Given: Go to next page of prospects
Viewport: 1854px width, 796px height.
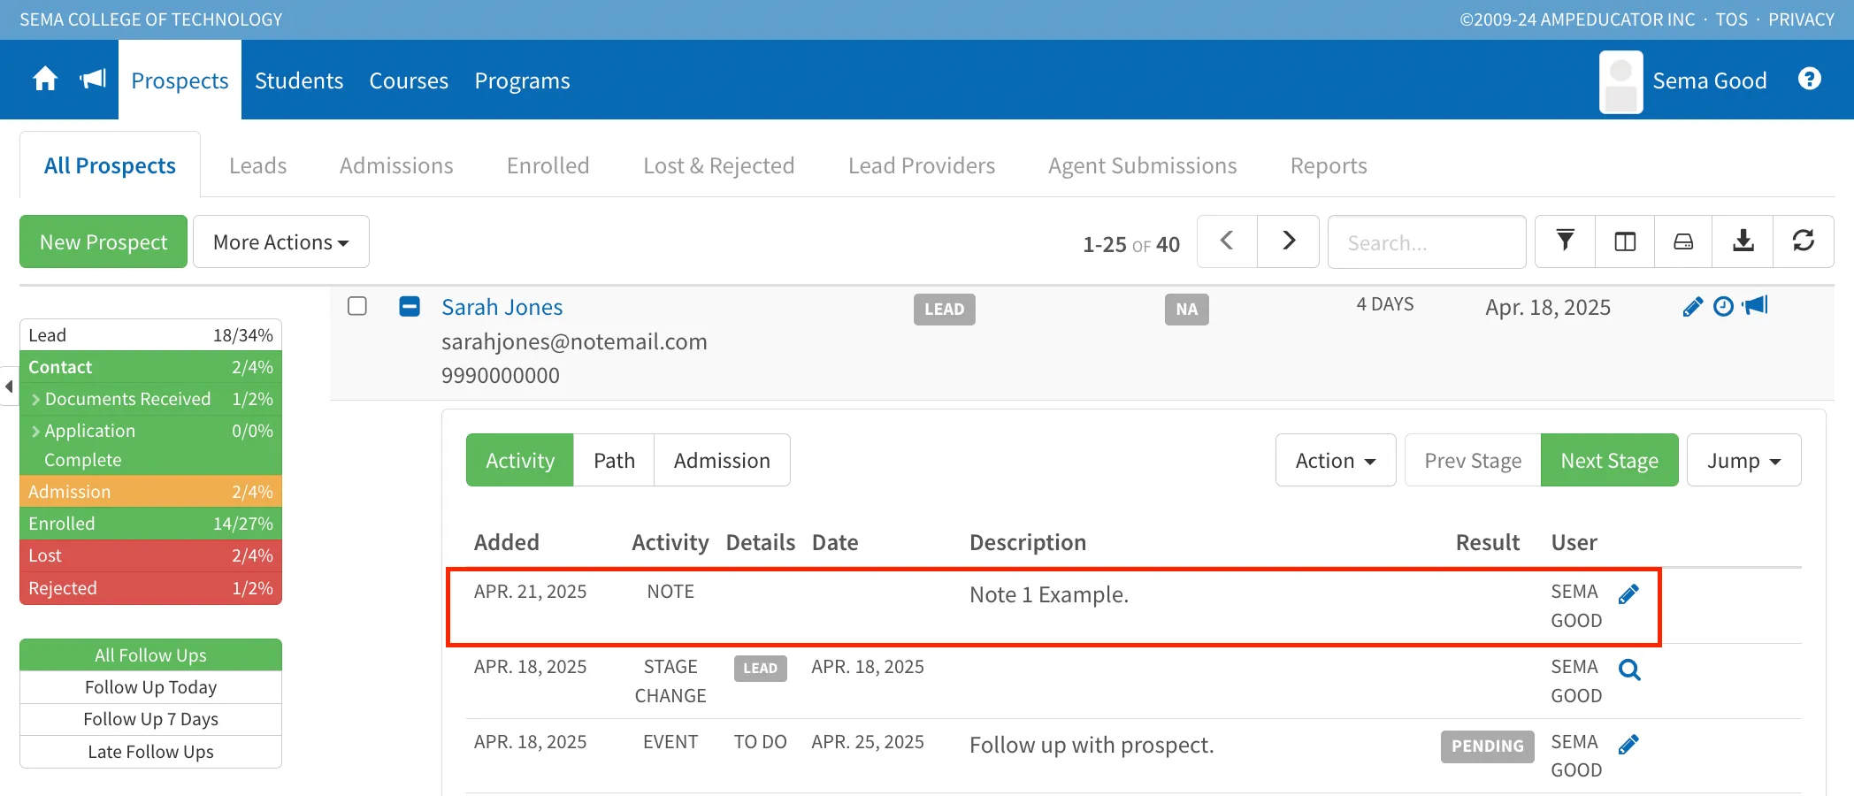Looking at the screenshot, I should coord(1289,241).
